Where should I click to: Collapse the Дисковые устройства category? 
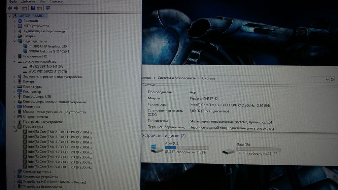click(x=15, y=61)
